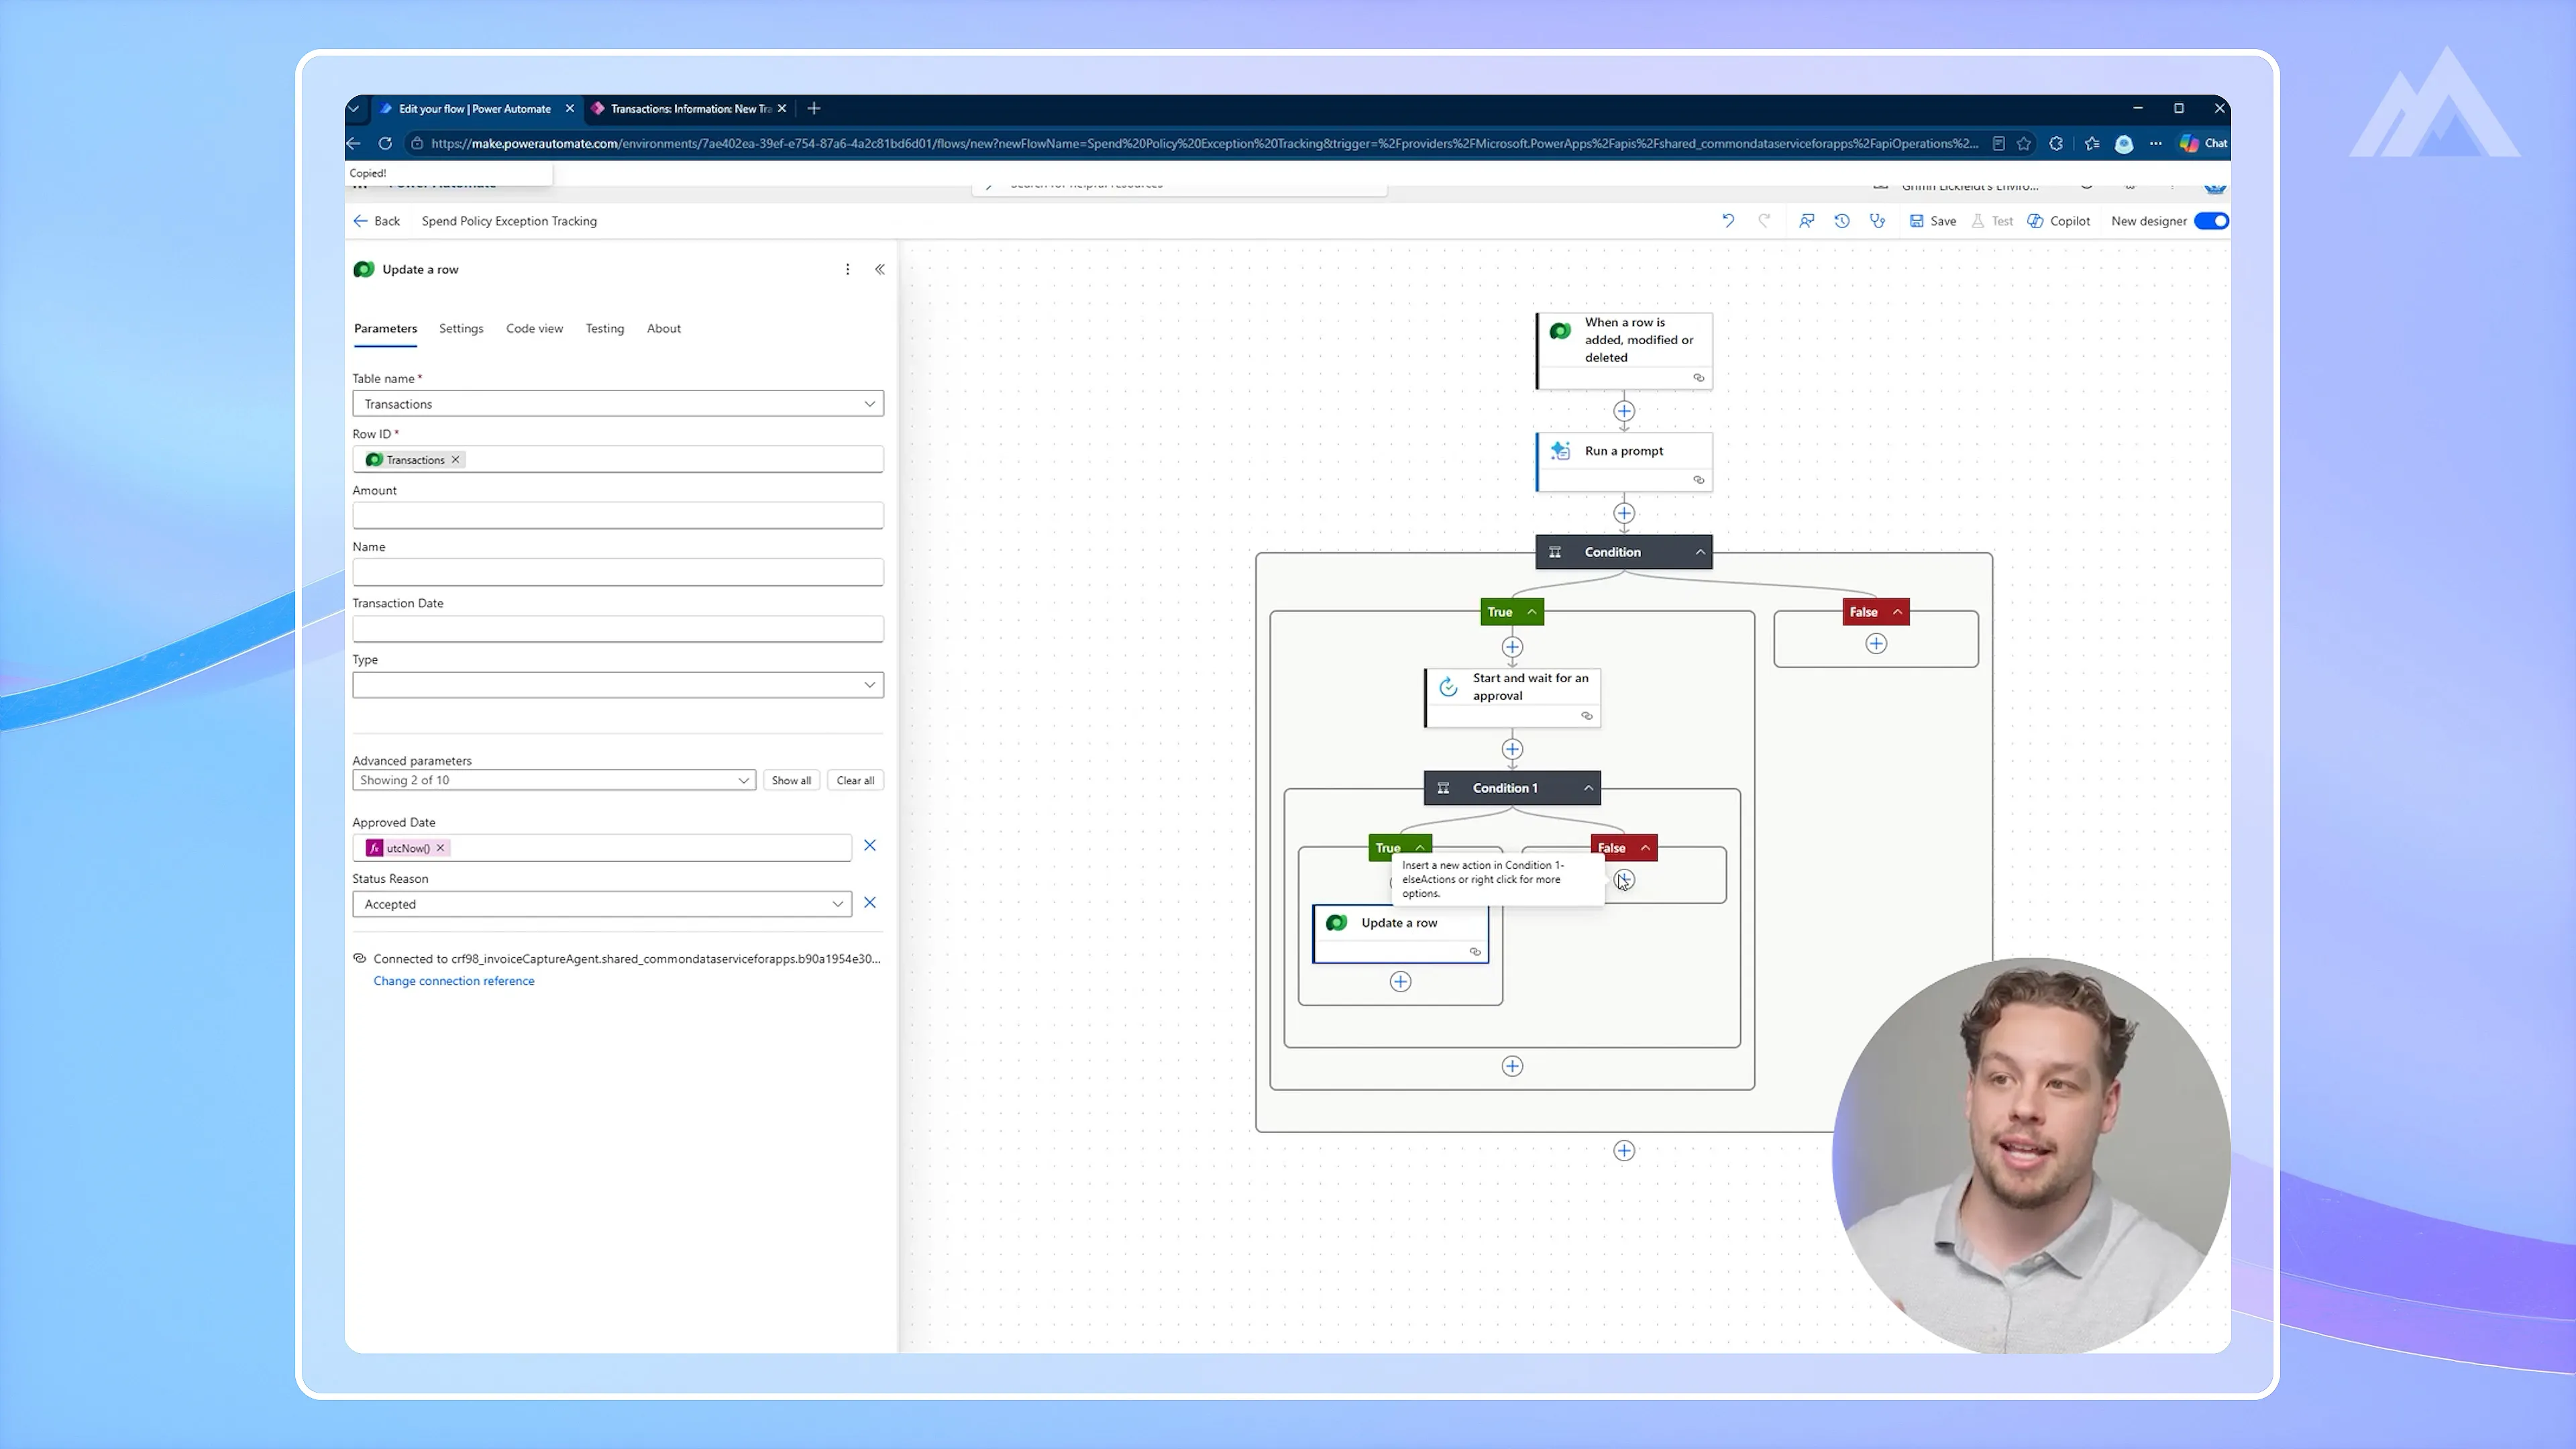Open a new browser tab
This screenshot has width=2576, height=1449.
pyautogui.click(x=814, y=108)
